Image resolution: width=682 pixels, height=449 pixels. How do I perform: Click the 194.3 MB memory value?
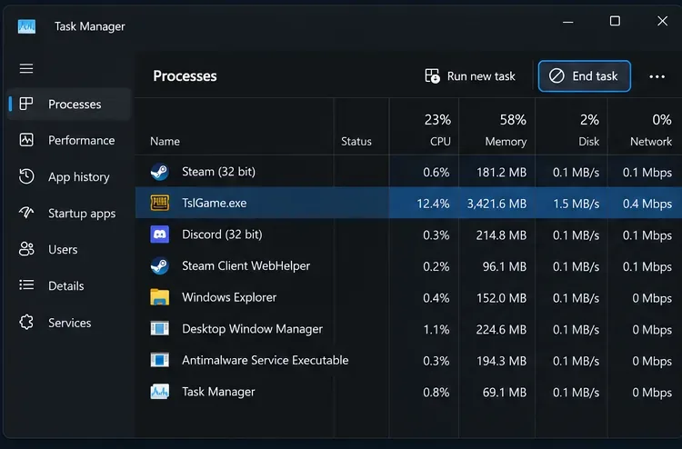501,361
